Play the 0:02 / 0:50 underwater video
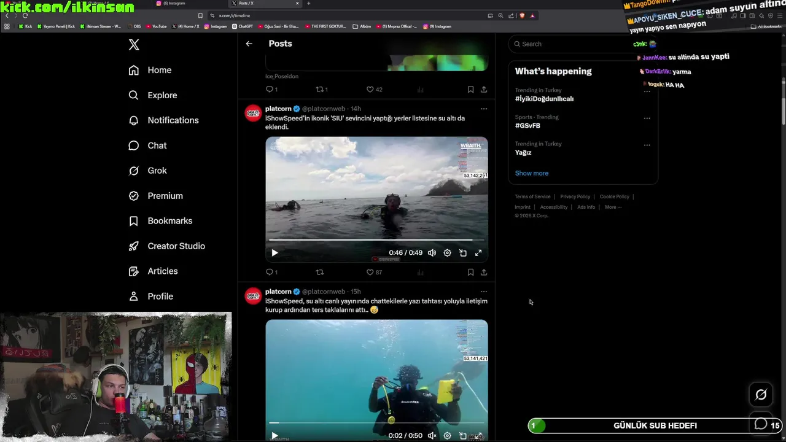The image size is (786, 442). 274,436
